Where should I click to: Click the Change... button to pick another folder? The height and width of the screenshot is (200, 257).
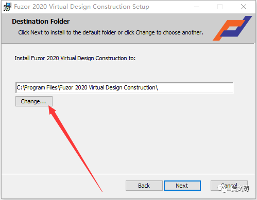pyautogui.click(x=34, y=101)
